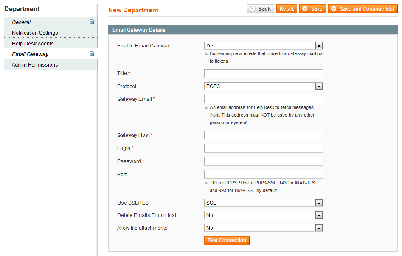The height and width of the screenshot is (256, 402).
Task: Open the Use SSL/TLS dropdown
Action: coord(263,203)
